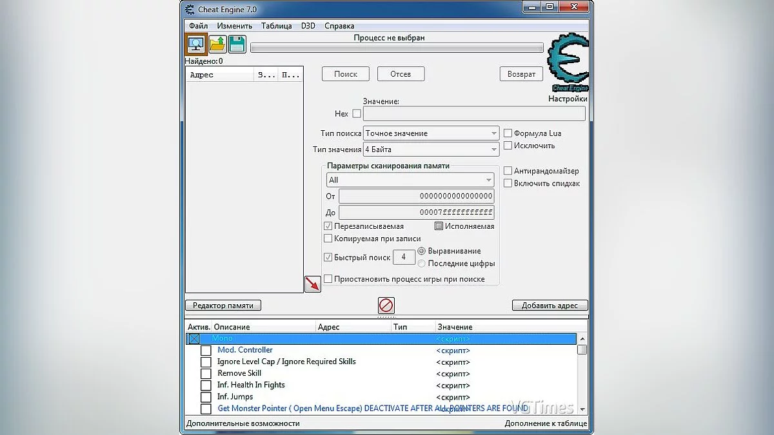
Task: Click the save table floppy disk icon
Action: tap(237, 44)
